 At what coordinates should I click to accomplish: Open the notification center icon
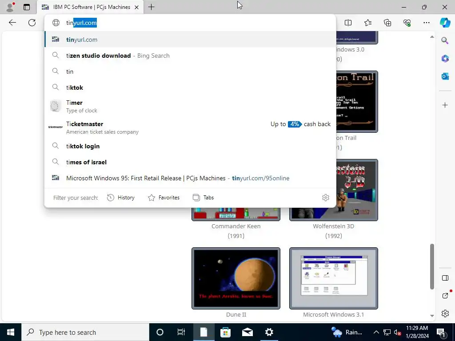(x=441, y=333)
